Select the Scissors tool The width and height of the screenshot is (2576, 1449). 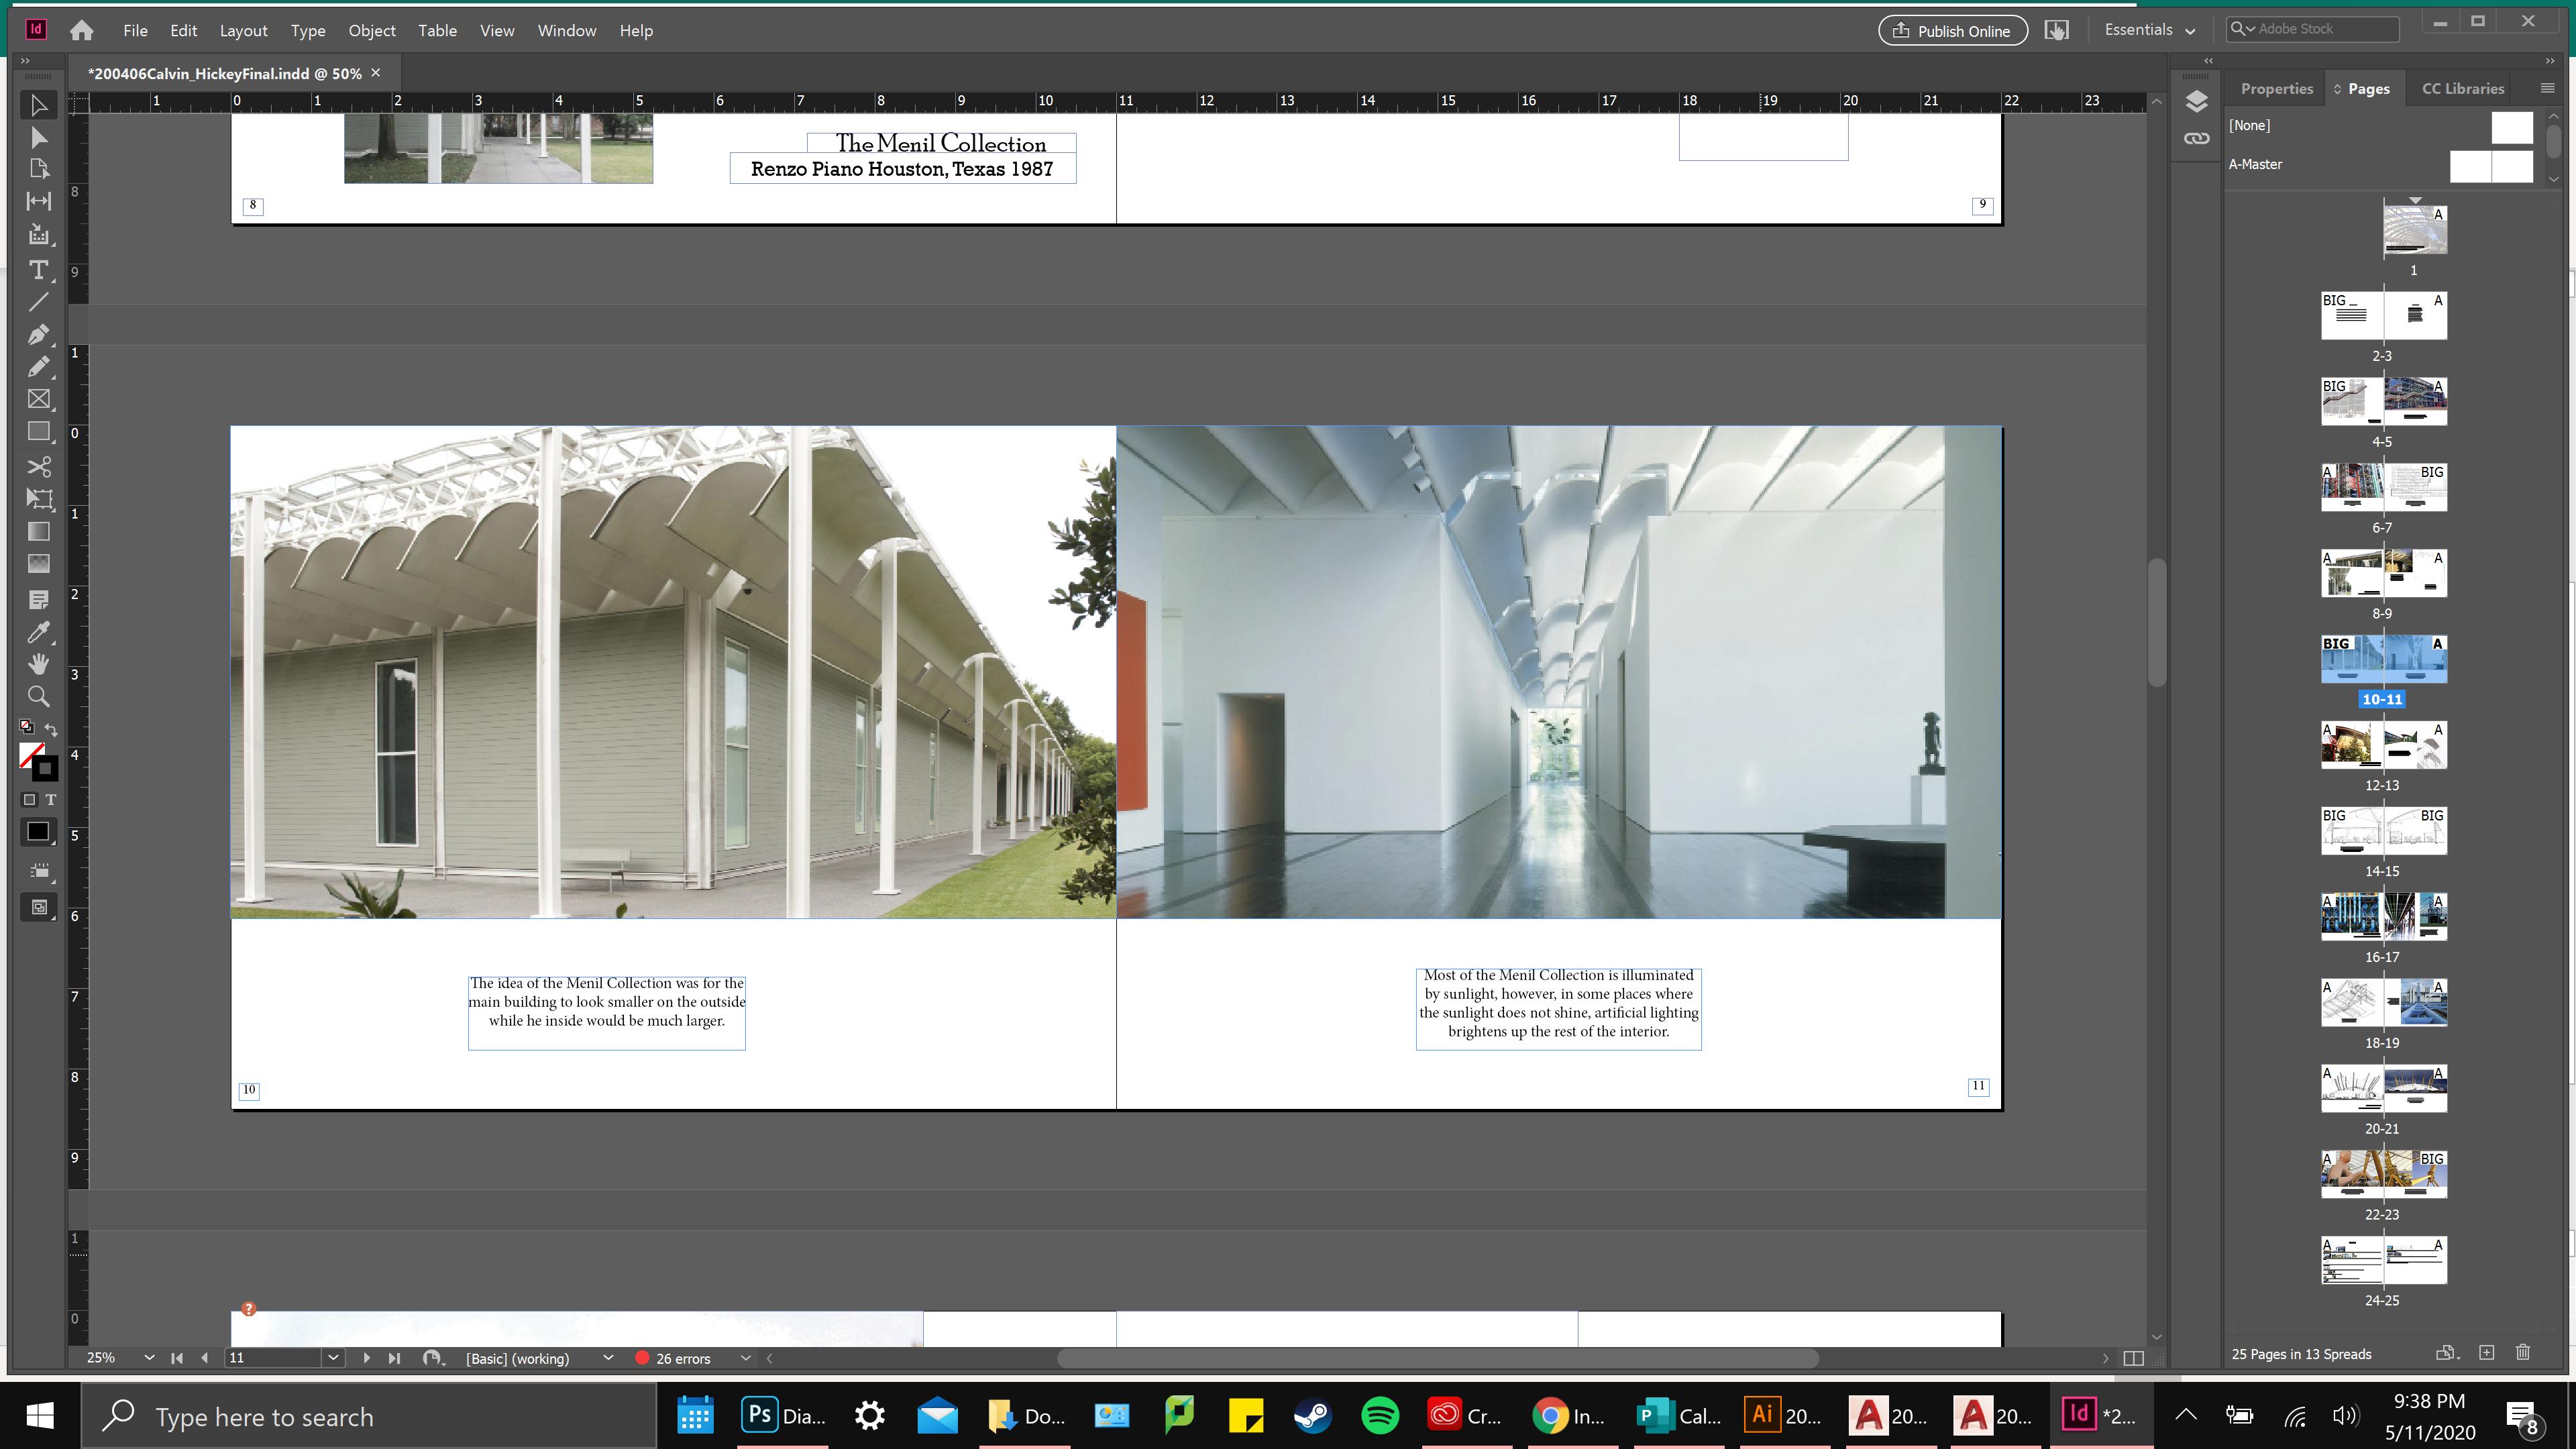(38, 467)
